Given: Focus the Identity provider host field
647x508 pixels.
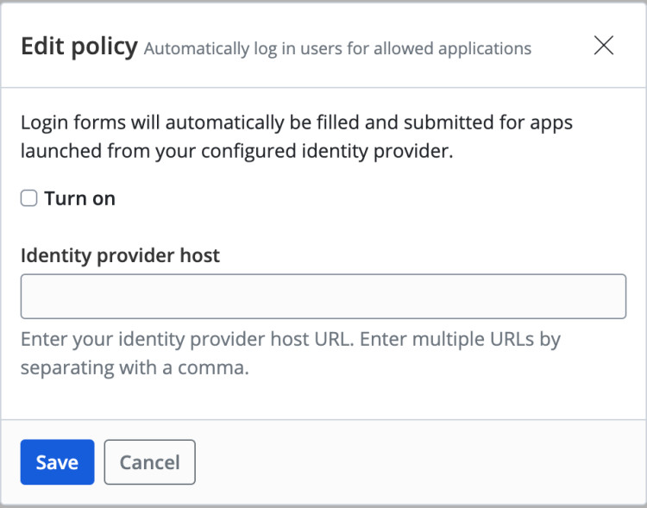Looking at the screenshot, I should [323, 297].
